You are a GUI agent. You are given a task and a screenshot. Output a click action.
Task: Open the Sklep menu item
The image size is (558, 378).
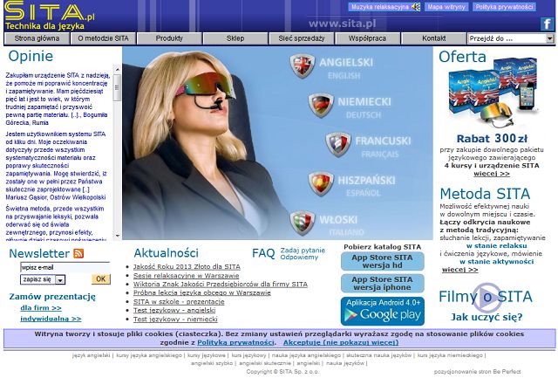tap(235, 38)
